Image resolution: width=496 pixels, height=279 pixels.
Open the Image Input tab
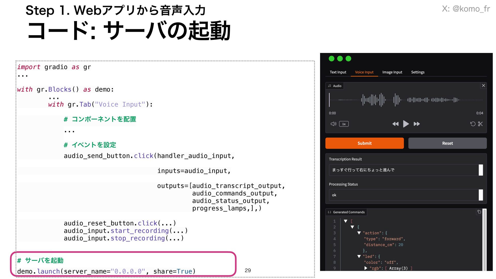(x=392, y=72)
